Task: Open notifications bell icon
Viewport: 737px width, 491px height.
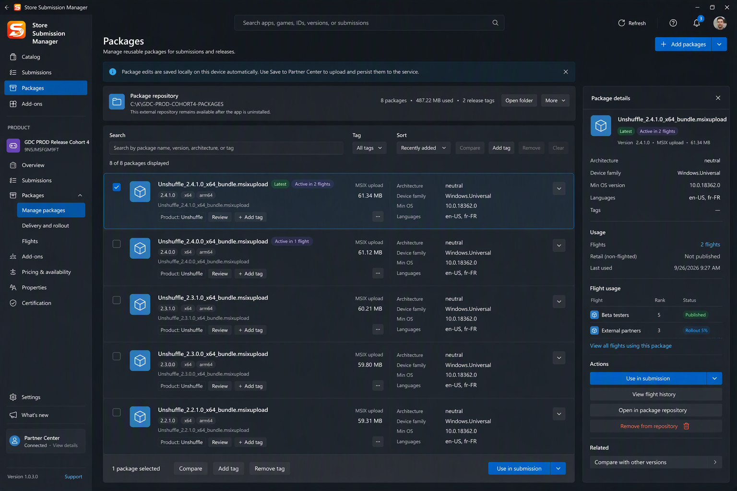Action: tap(697, 23)
